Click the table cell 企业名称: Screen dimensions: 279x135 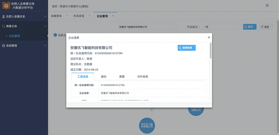[85, 93]
